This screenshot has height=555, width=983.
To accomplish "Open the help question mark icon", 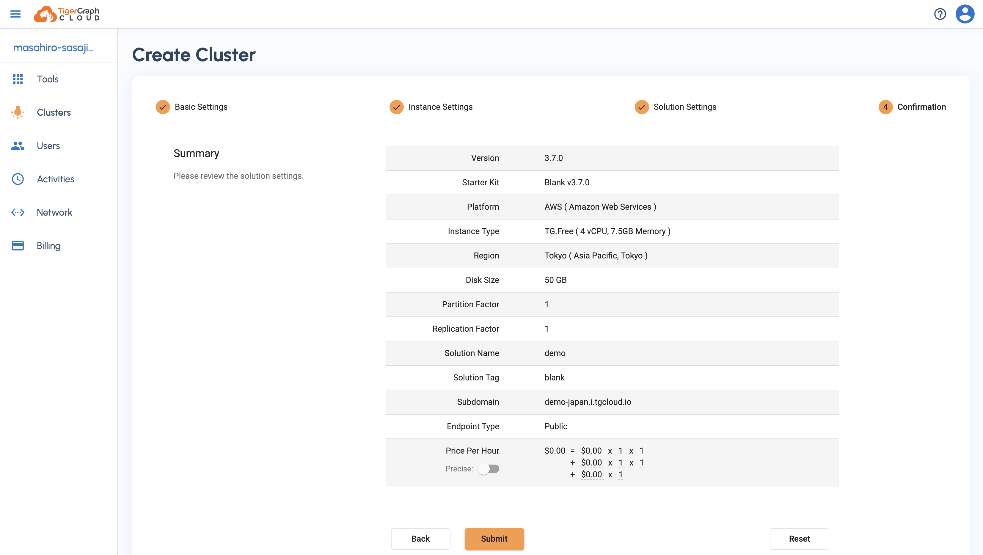I will pyautogui.click(x=940, y=14).
